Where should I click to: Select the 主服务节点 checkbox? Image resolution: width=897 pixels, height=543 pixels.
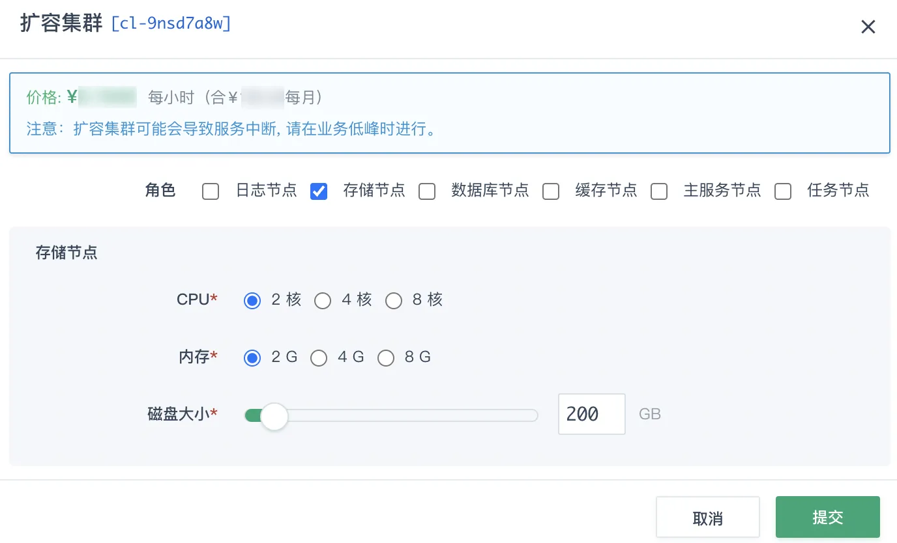click(659, 191)
